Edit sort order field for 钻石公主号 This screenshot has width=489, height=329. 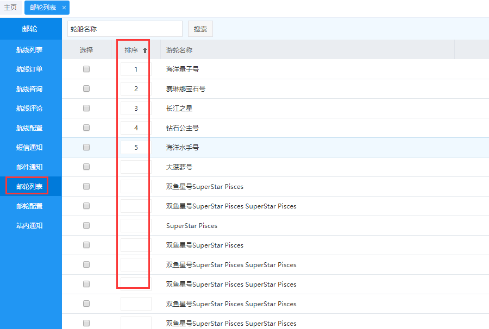click(x=136, y=128)
